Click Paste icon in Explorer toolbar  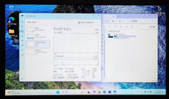click(x=115, y=27)
